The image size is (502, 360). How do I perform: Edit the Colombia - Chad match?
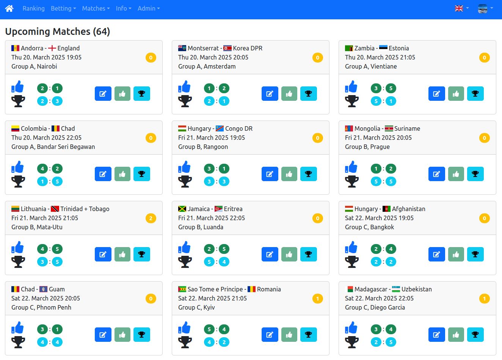click(103, 174)
